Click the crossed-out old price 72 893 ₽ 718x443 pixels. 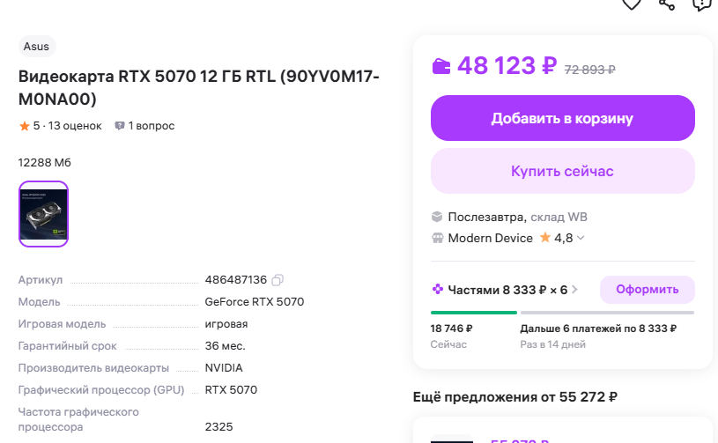(x=589, y=69)
